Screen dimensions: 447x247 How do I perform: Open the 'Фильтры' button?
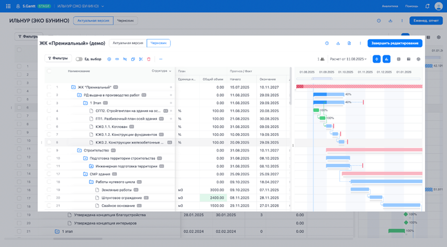[x=58, y=59]
